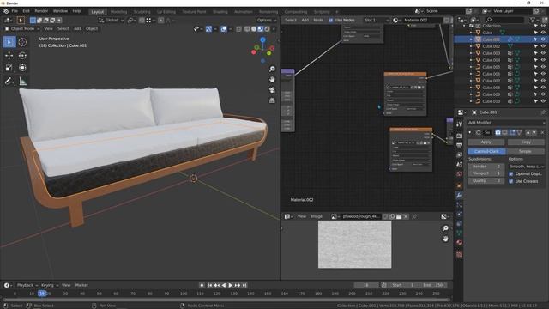Toggle modifier render camera visibility
Viewport: 549px width, 309px height.
(498, 132)
